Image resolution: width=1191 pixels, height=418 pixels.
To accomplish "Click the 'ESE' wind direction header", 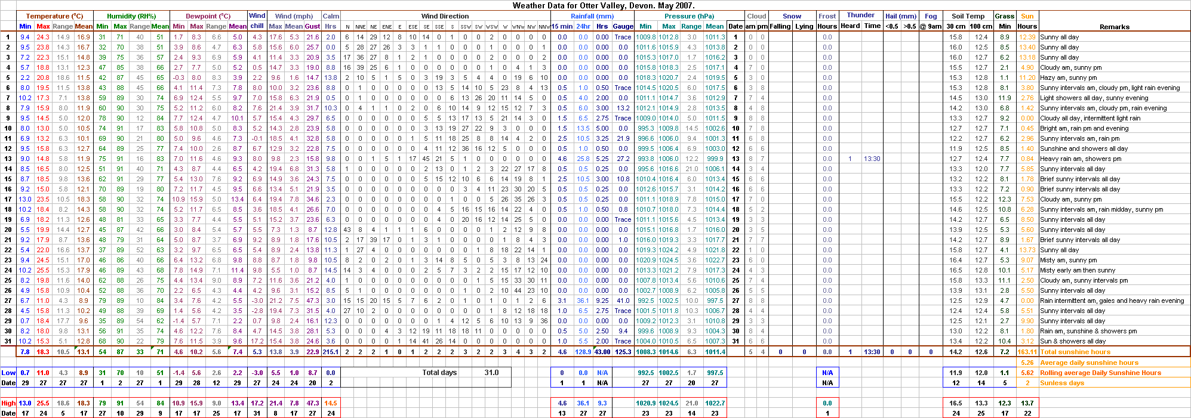I will click(413, 27).
